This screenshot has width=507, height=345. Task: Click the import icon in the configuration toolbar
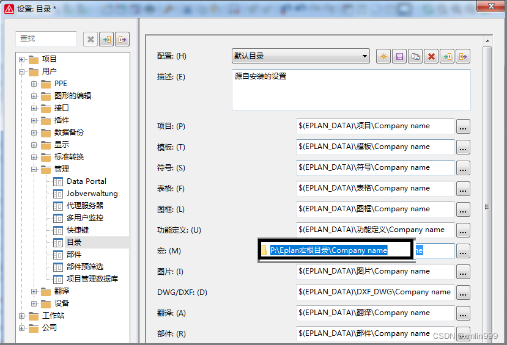click(x=447, y=56)
